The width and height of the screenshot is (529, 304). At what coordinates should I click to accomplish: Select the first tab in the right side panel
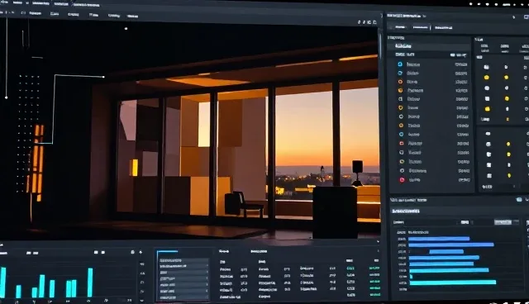point(400,27)
